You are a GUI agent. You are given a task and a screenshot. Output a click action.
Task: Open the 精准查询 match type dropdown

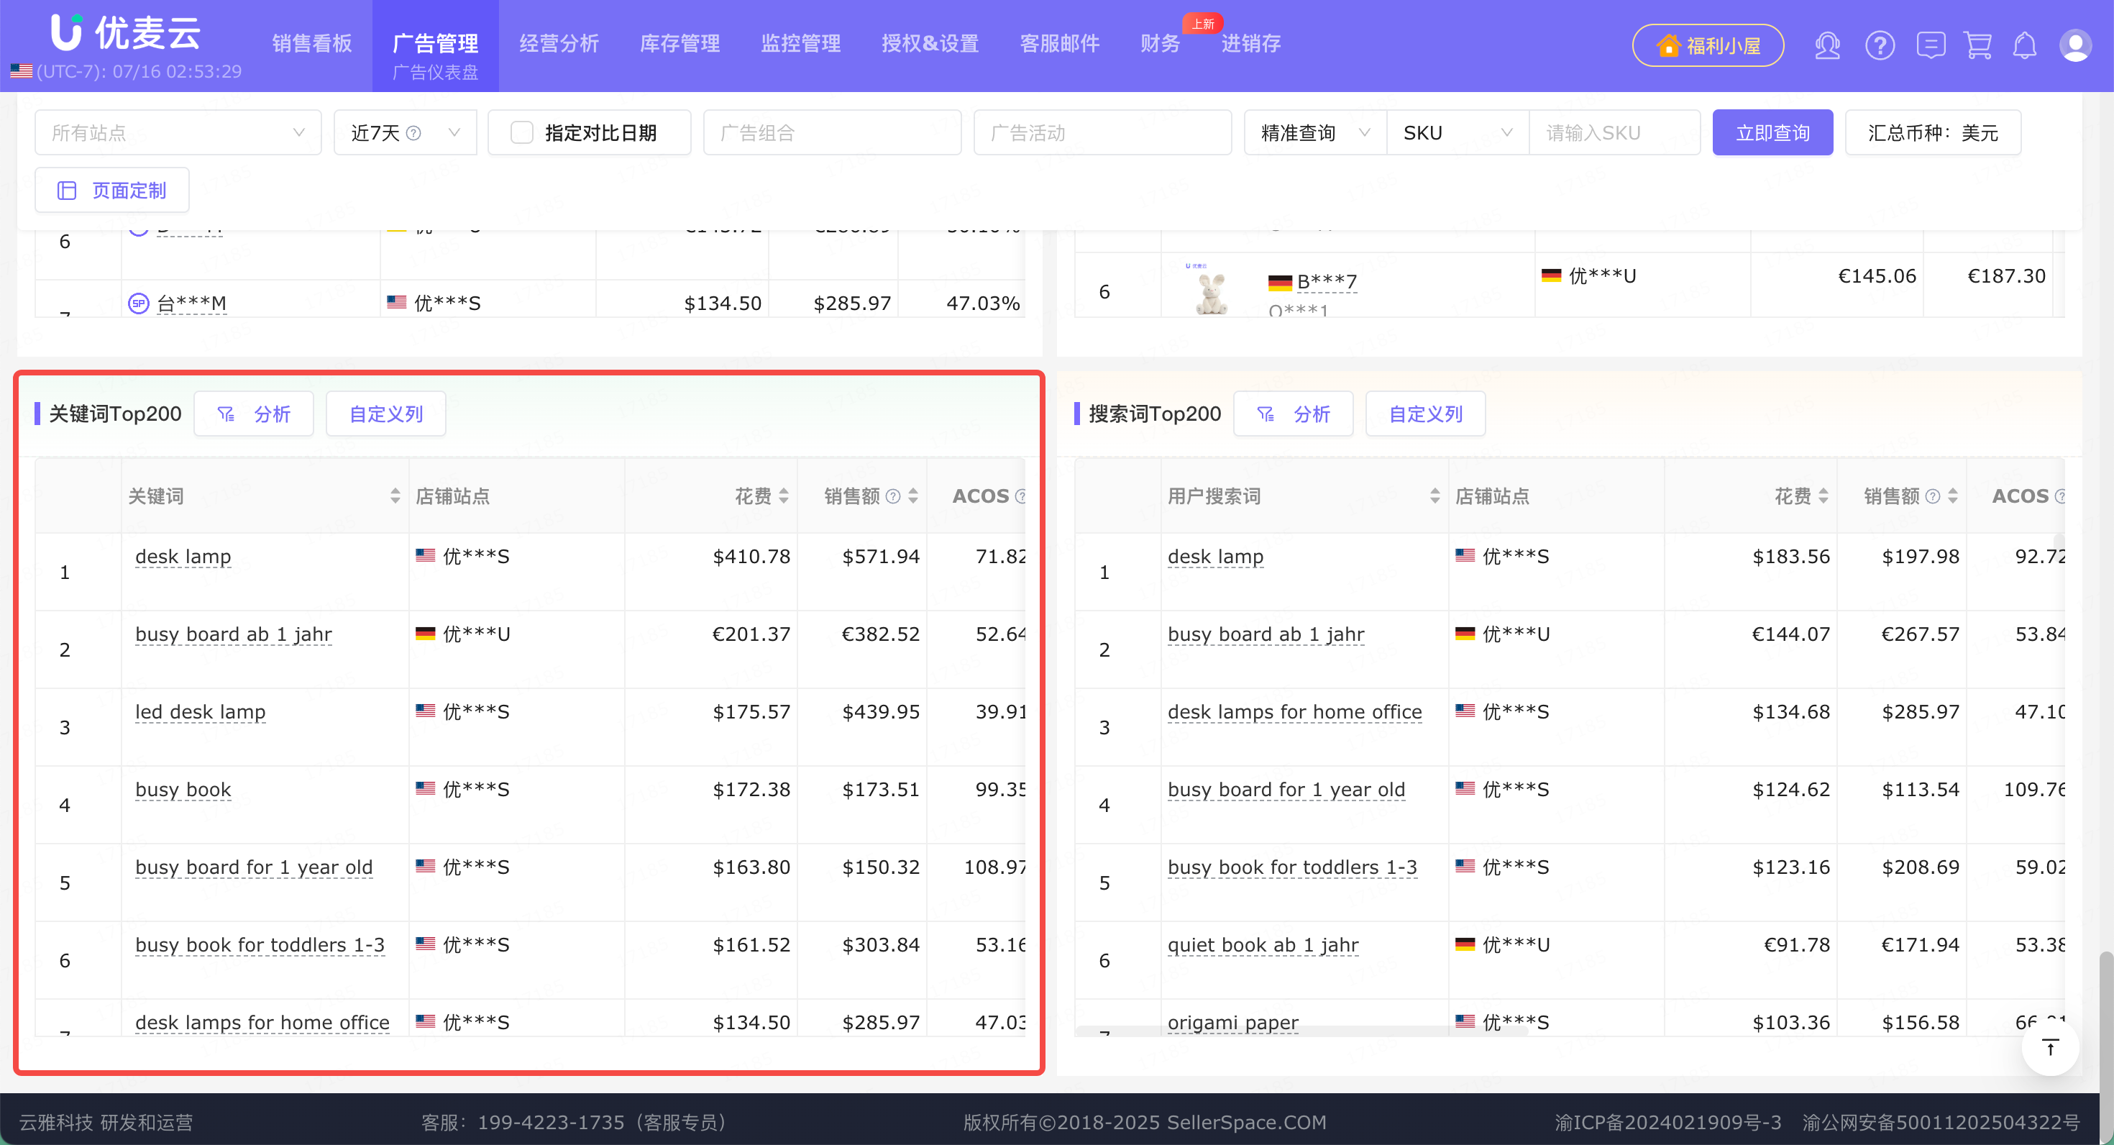[x=1316, y=132]
